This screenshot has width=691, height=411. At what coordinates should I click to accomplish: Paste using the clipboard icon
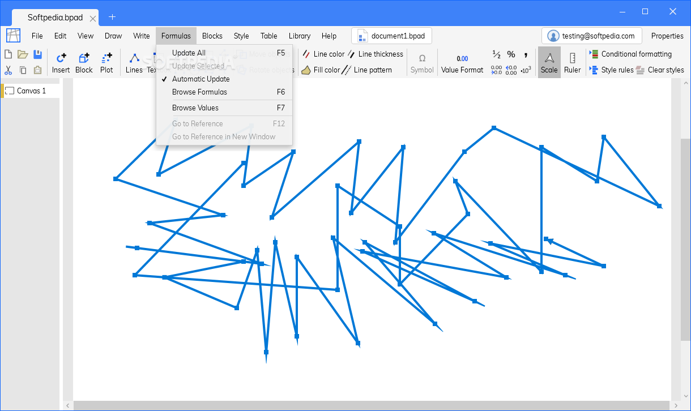(x=37, y=70)
